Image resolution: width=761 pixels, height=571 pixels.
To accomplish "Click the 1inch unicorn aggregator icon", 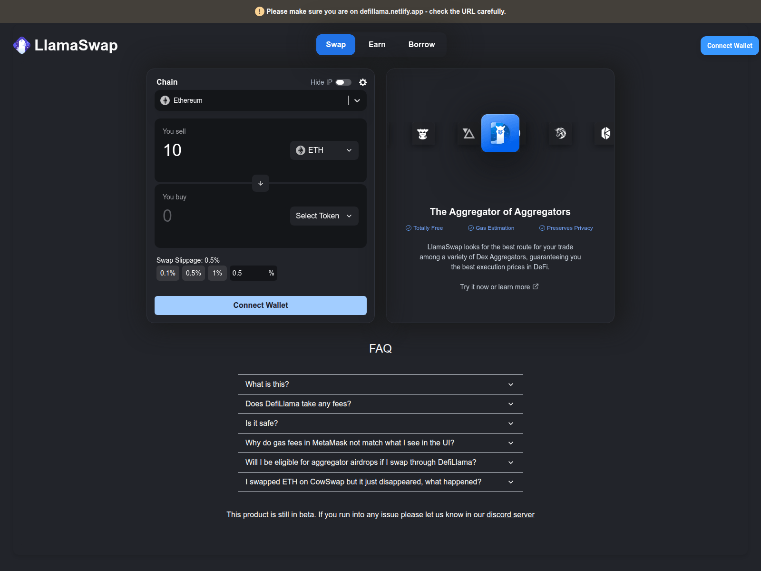I will (x=560, y=133).
